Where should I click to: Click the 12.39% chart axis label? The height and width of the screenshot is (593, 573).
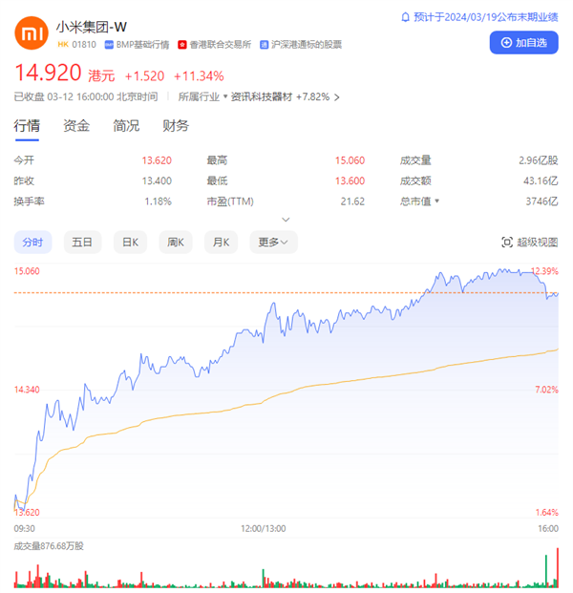(544, 271)
